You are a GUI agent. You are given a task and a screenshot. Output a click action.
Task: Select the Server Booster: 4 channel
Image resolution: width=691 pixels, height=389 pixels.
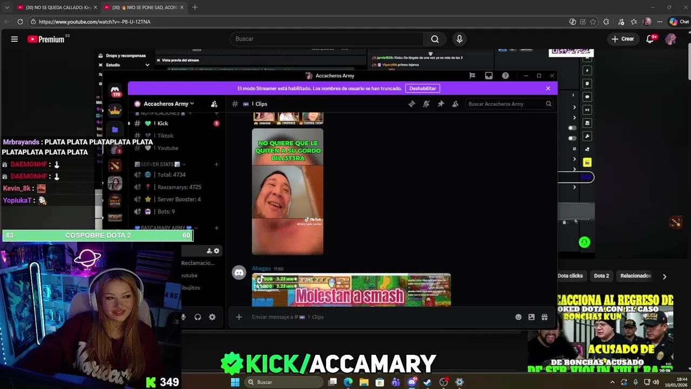tap(176, 199)
